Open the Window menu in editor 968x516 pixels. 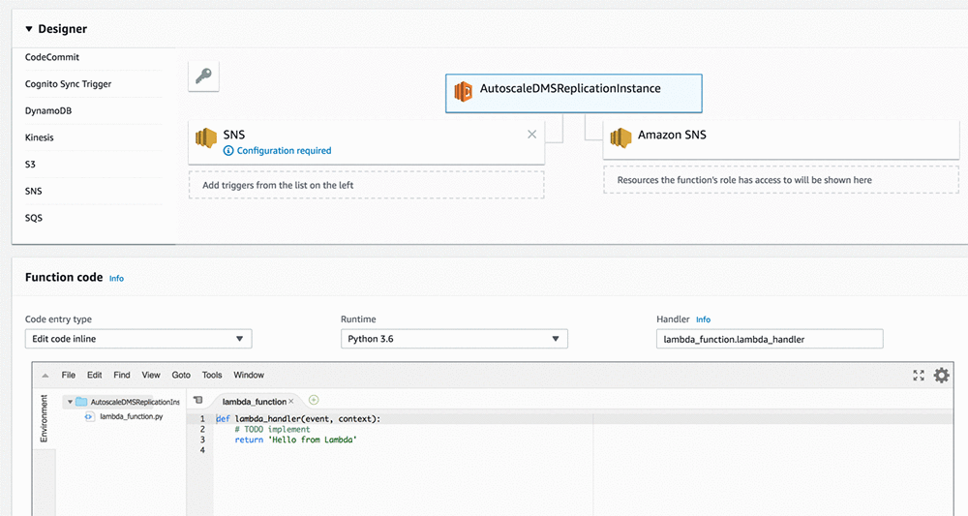tap(249, 375)
